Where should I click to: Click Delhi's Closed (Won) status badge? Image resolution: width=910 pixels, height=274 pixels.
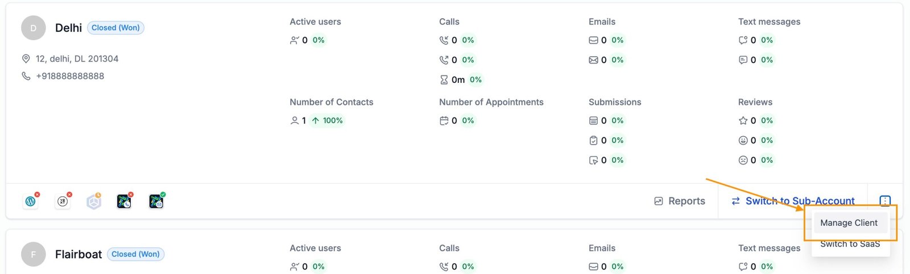(x=115, y=28)
